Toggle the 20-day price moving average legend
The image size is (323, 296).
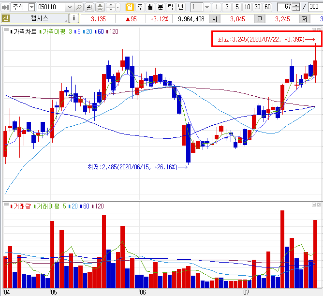coord(88,32)
